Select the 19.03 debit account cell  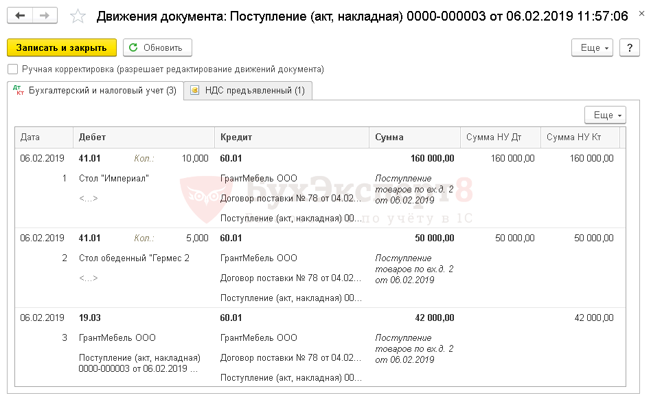coord(90,318)
